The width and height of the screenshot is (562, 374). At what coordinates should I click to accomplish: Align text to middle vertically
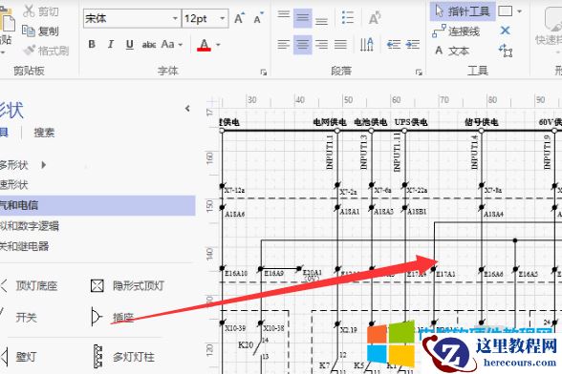click(302, 18)
